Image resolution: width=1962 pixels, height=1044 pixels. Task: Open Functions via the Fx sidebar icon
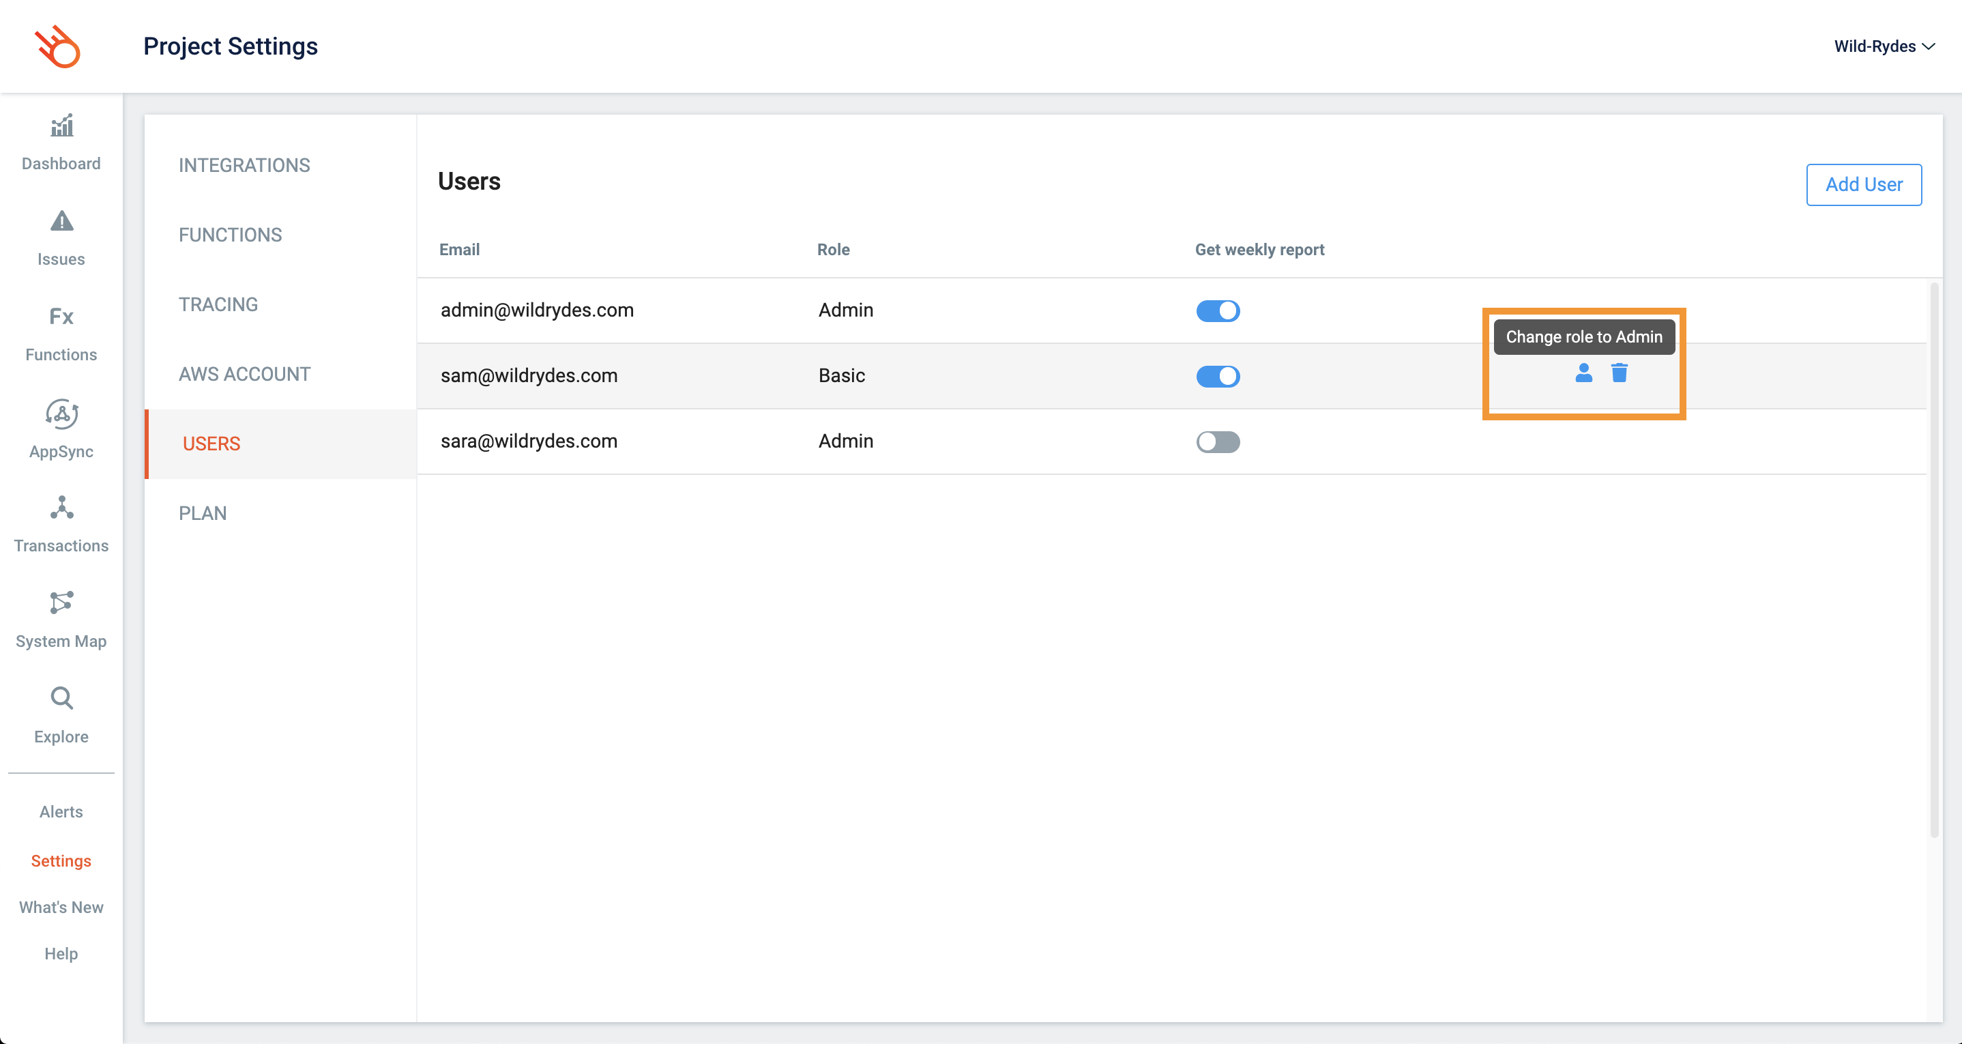61,316
